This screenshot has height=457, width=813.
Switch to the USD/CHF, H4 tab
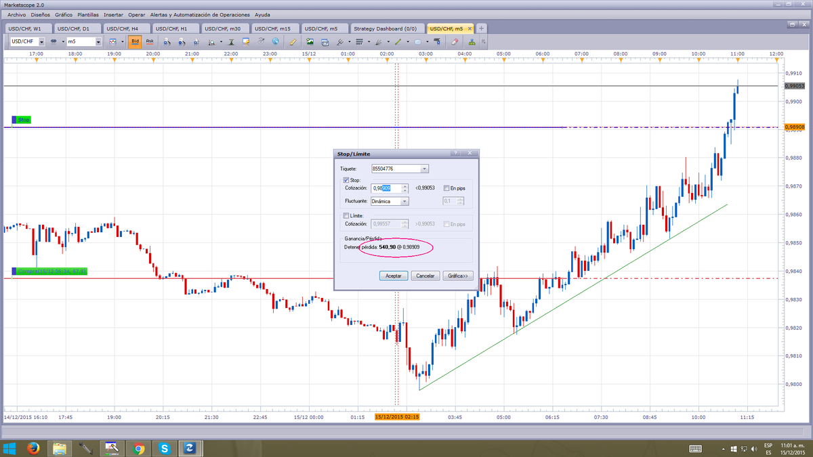[x=123, y=28]
